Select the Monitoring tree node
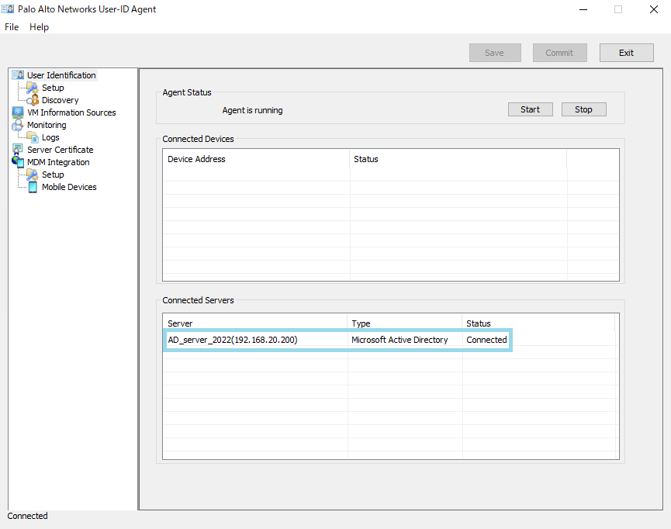Image resolution: width=671 pixels, height=529 pixels. (x=47, y=125)
